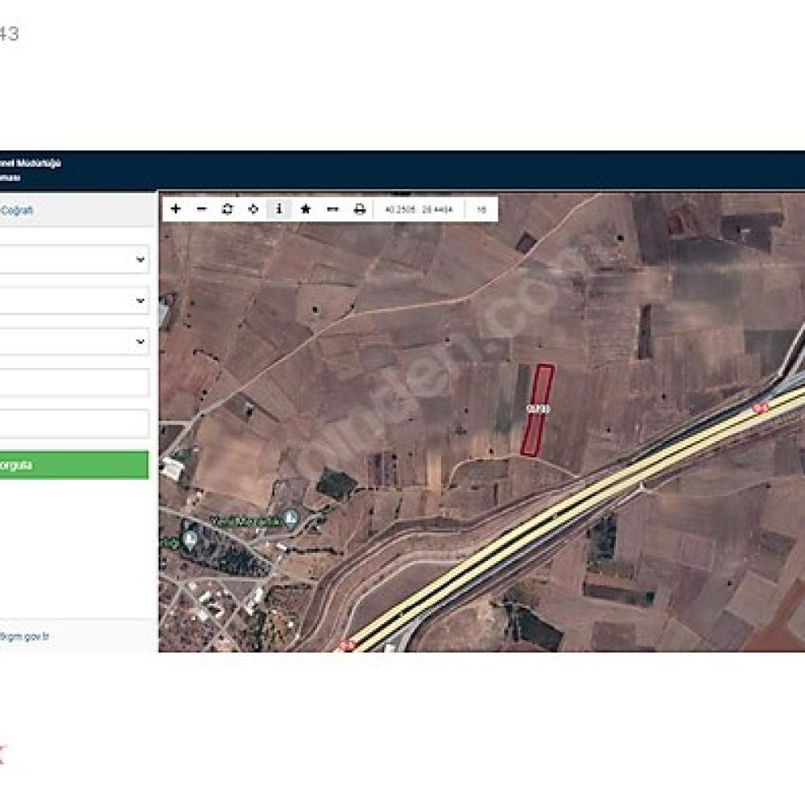Open the third dropdown in query form

click(74, 341)
